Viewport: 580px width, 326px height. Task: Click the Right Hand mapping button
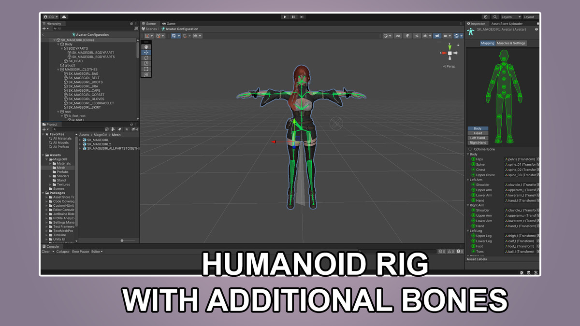(x=478, y=142)
